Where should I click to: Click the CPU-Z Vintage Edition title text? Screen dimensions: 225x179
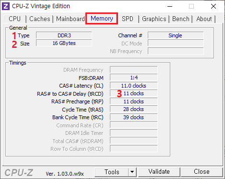click(x=41, y=6)
